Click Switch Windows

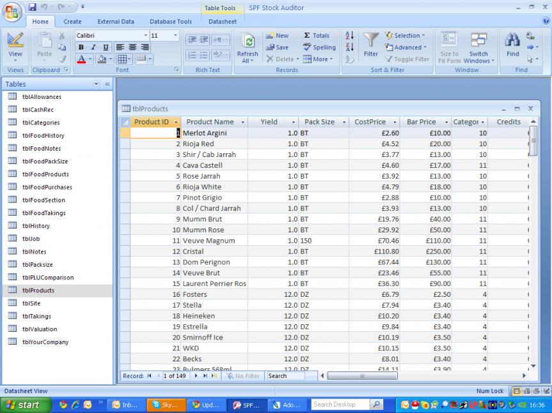click(478, 48)
